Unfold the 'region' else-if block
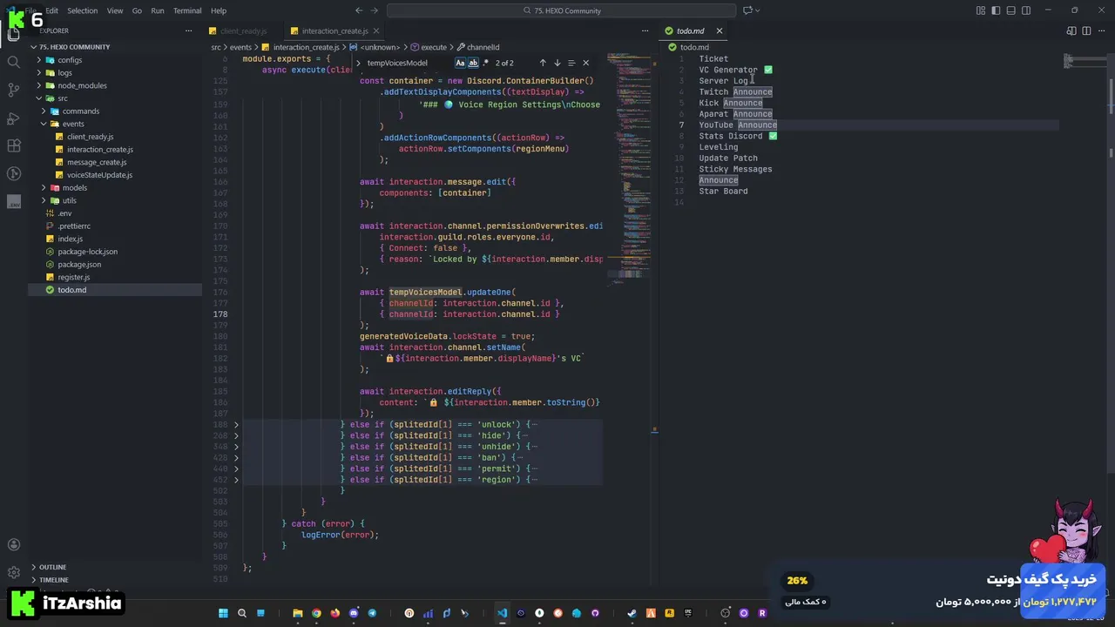1115x627 pixels. 236,480
